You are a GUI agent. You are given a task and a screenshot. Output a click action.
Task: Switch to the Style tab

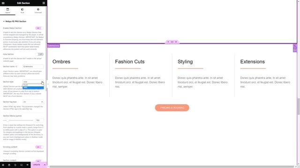[x=22, y=11]
